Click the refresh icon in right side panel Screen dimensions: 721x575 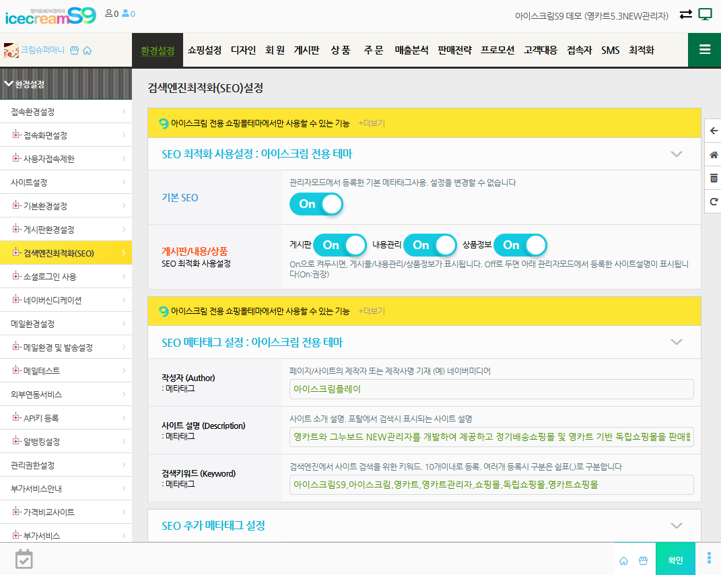(x=714, y=201)
